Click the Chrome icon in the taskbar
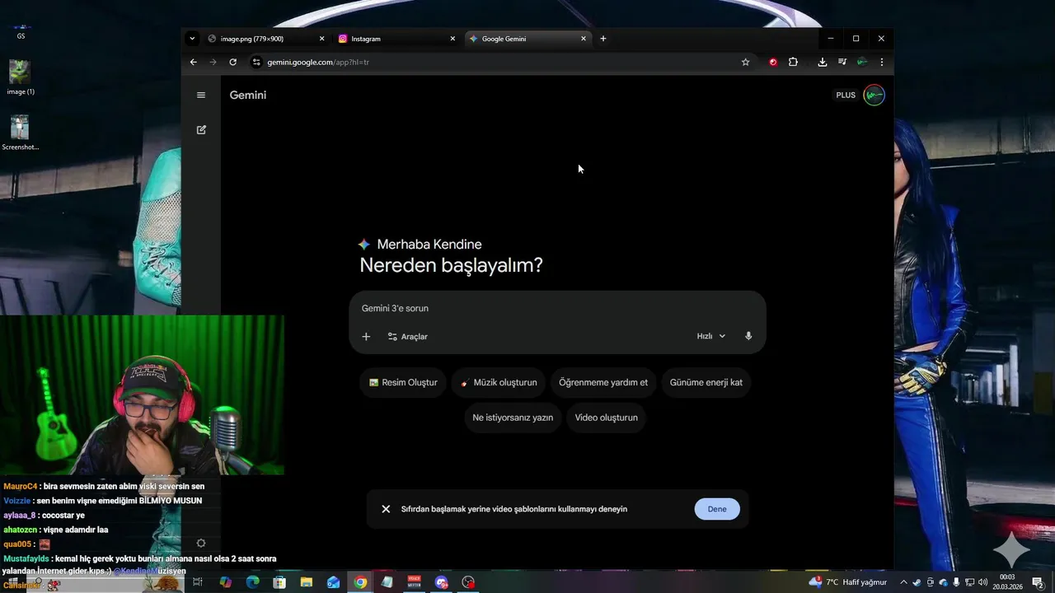Screen dimensions: 1055x593 [x=360, y=582]
